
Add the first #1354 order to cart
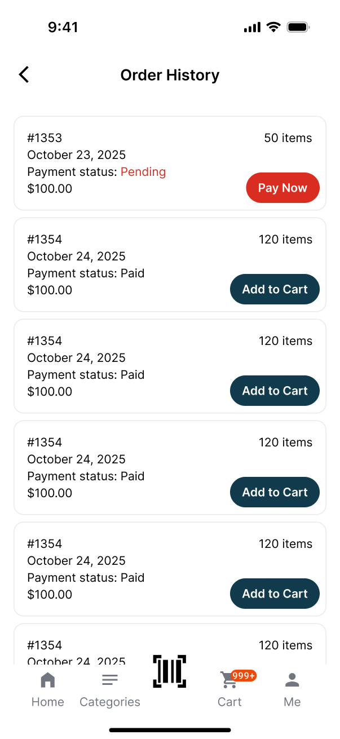point(275,289)
